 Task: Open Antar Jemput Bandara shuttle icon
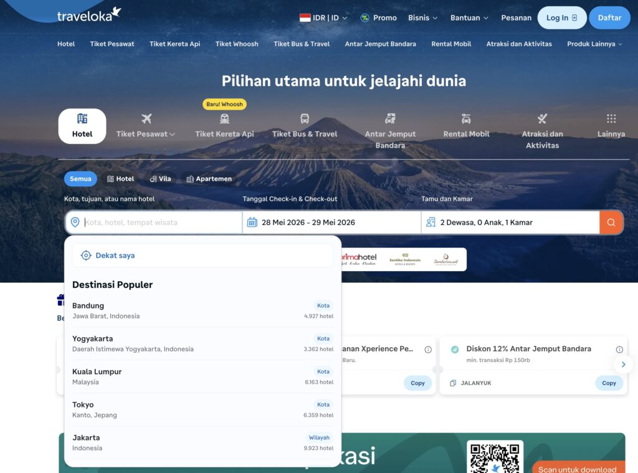390,118
